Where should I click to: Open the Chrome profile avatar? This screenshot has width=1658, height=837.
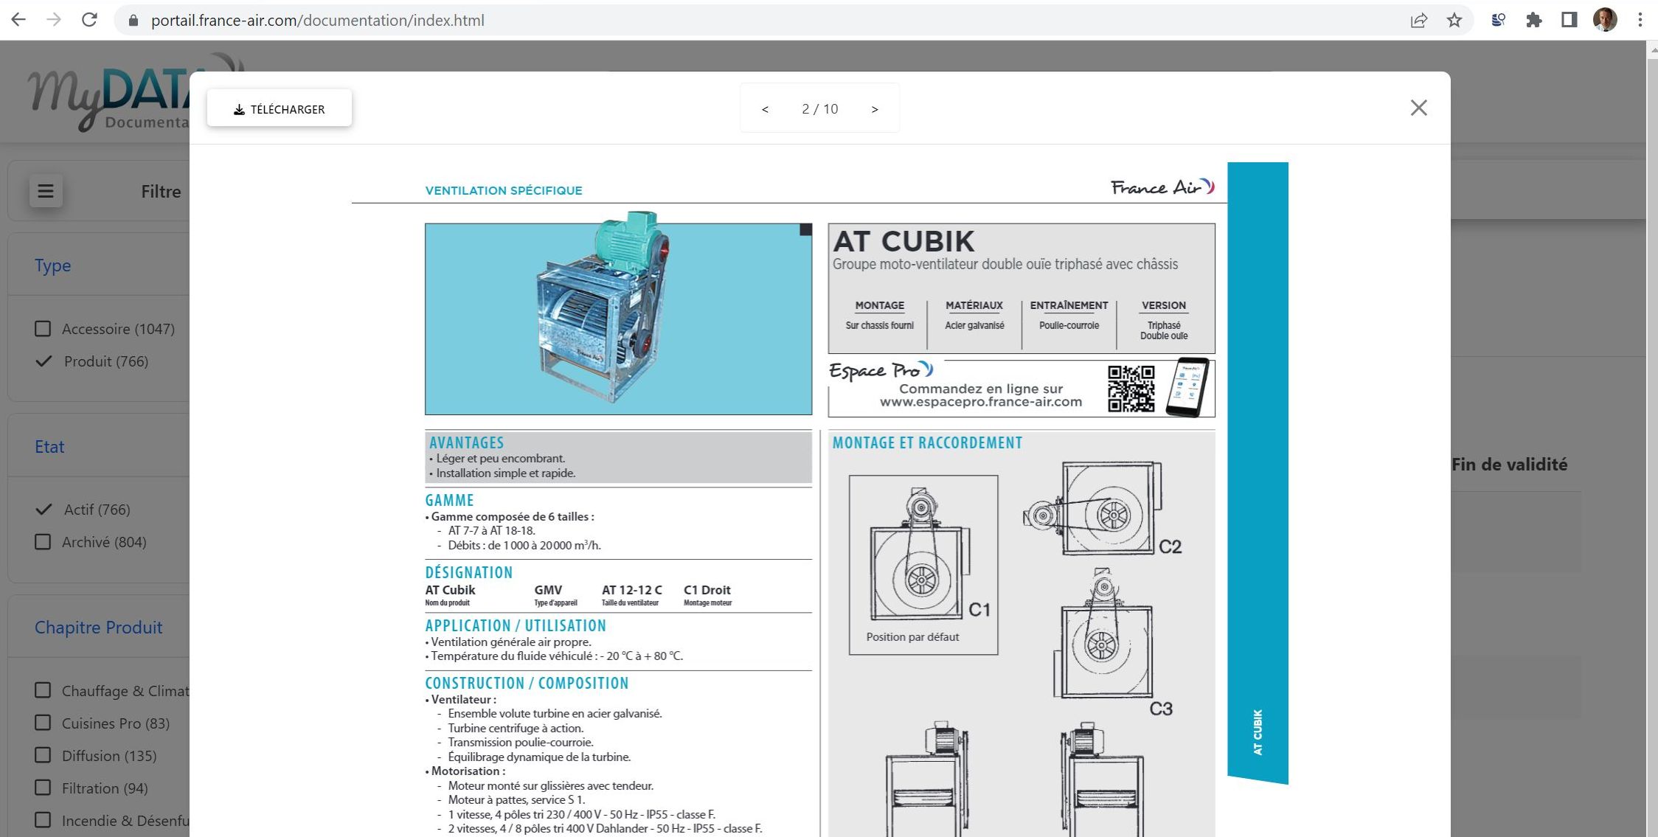(1605, 20)
